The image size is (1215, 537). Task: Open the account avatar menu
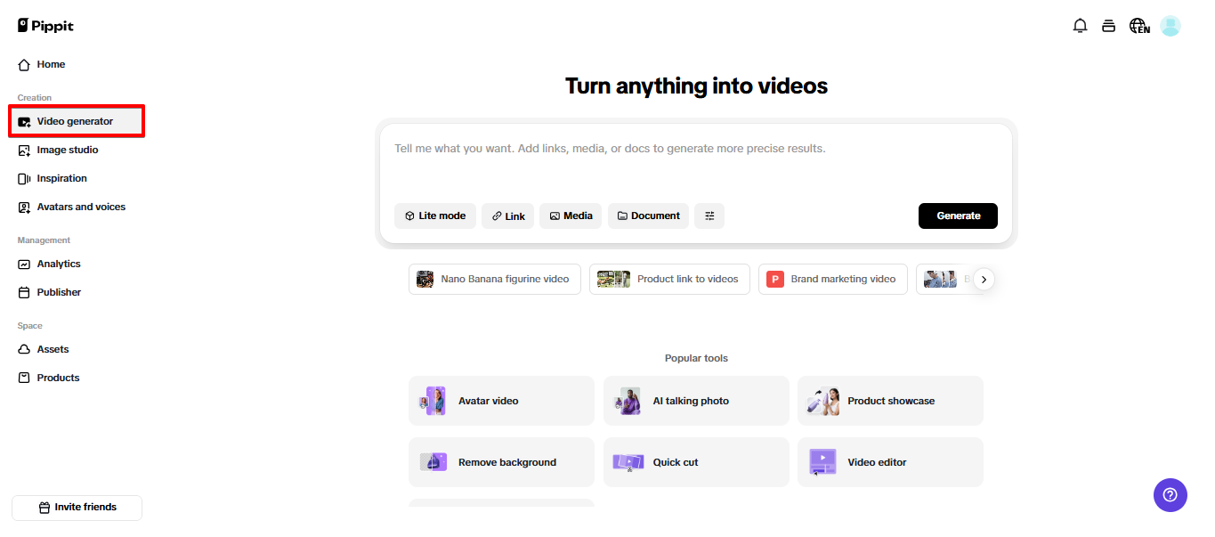tap(1170, 26)
